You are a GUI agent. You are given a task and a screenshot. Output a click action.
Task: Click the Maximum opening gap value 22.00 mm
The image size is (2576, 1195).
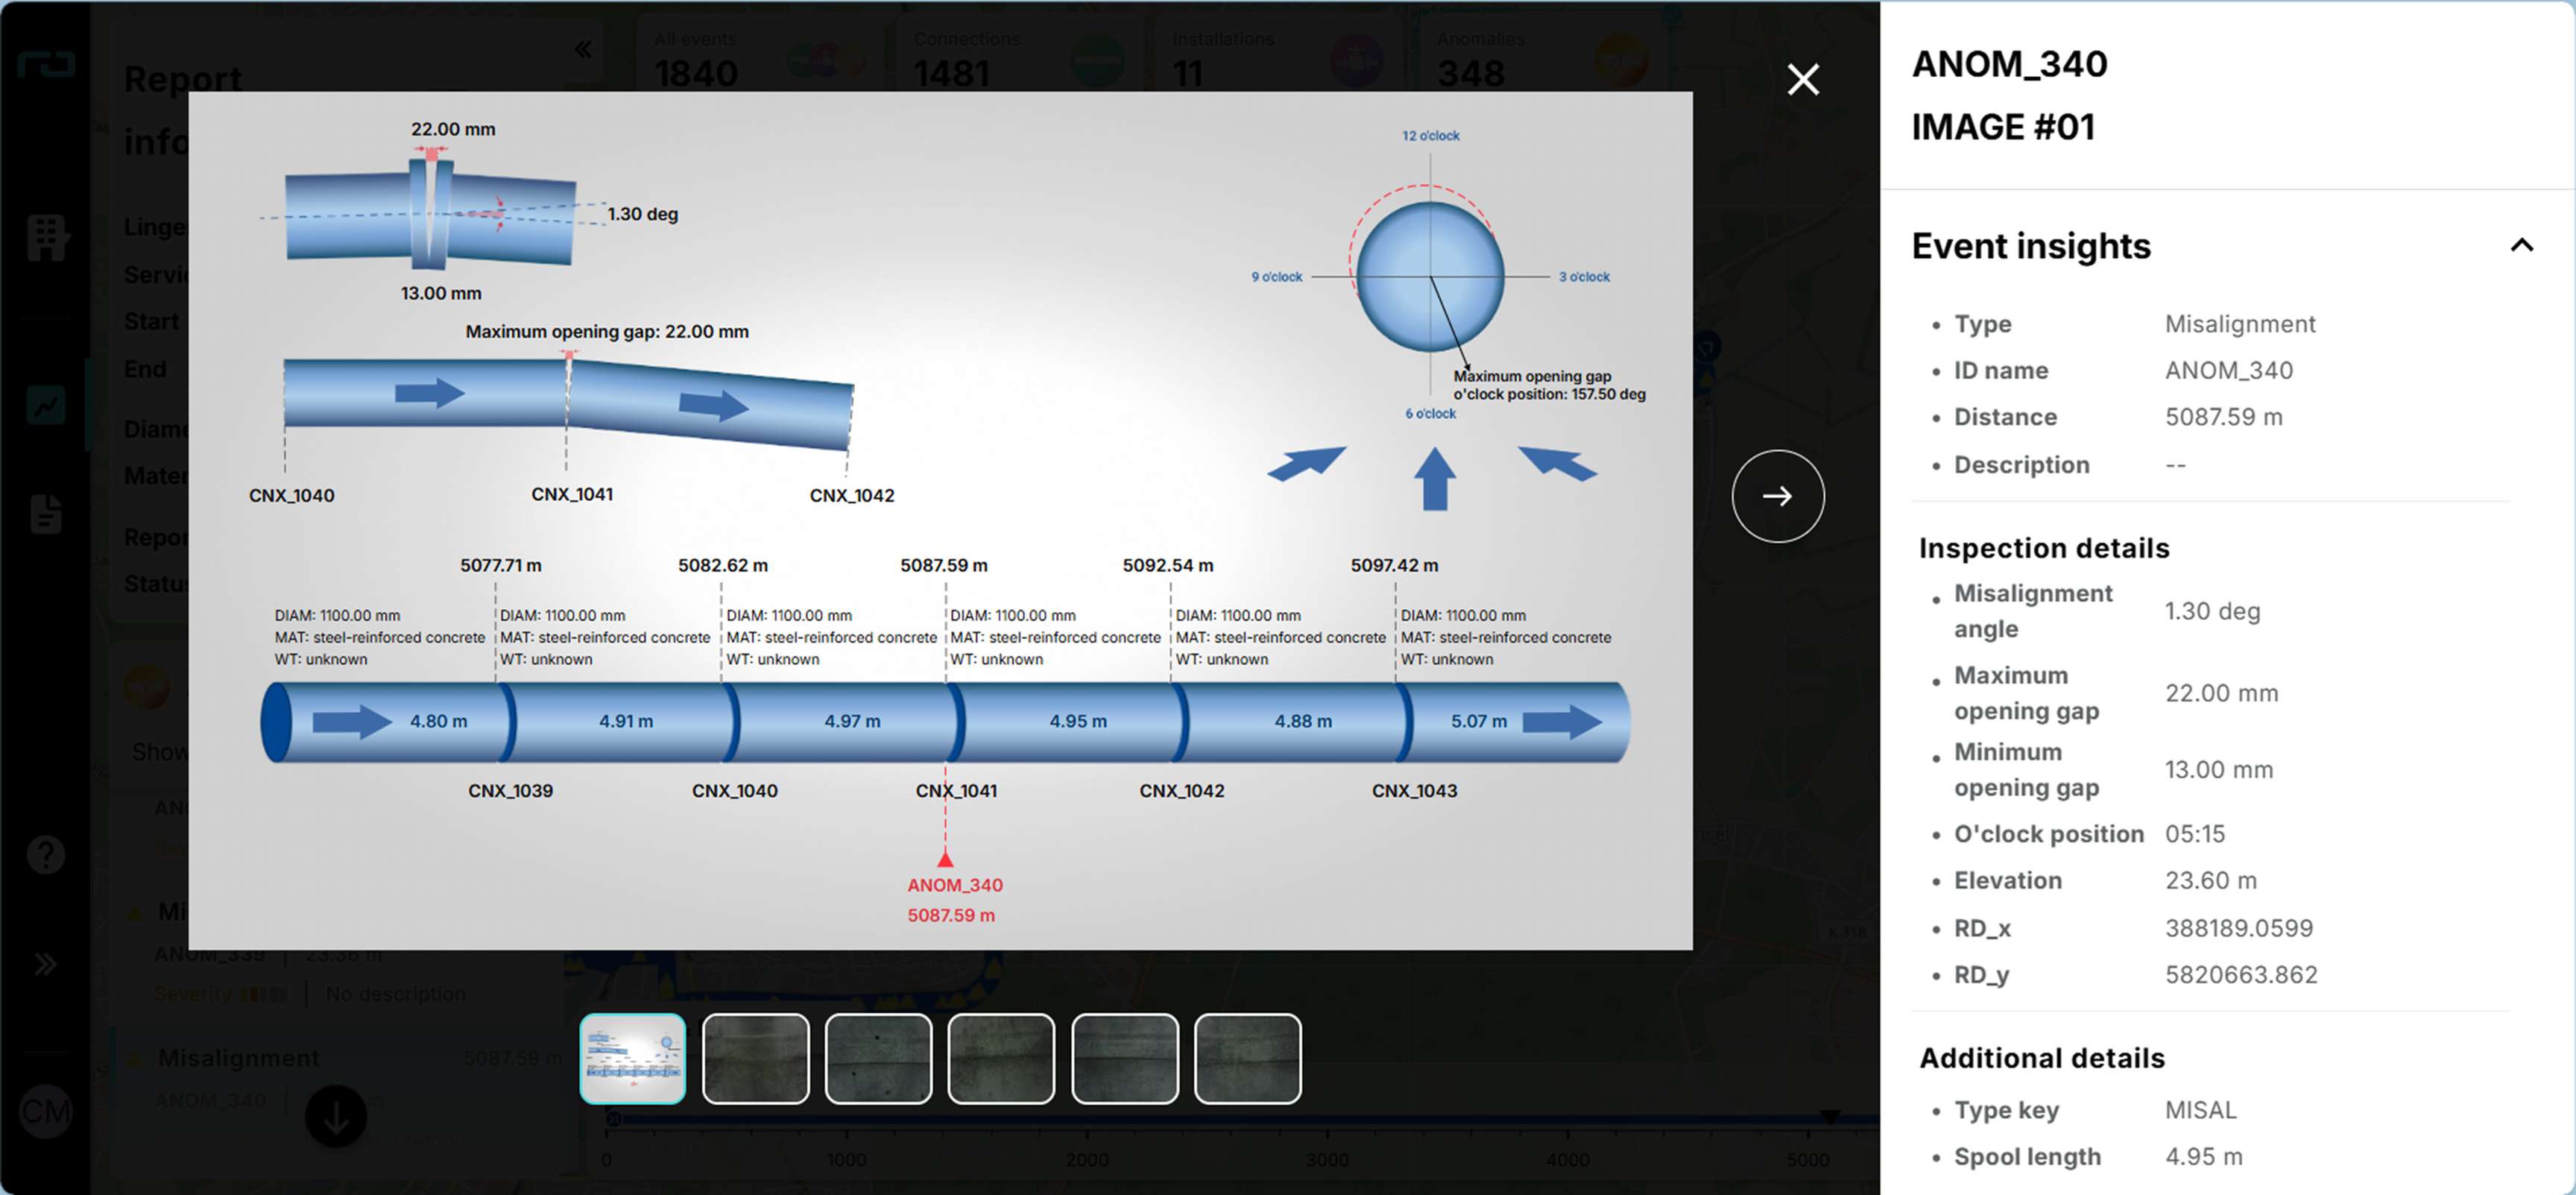(x=2221, y=693)
